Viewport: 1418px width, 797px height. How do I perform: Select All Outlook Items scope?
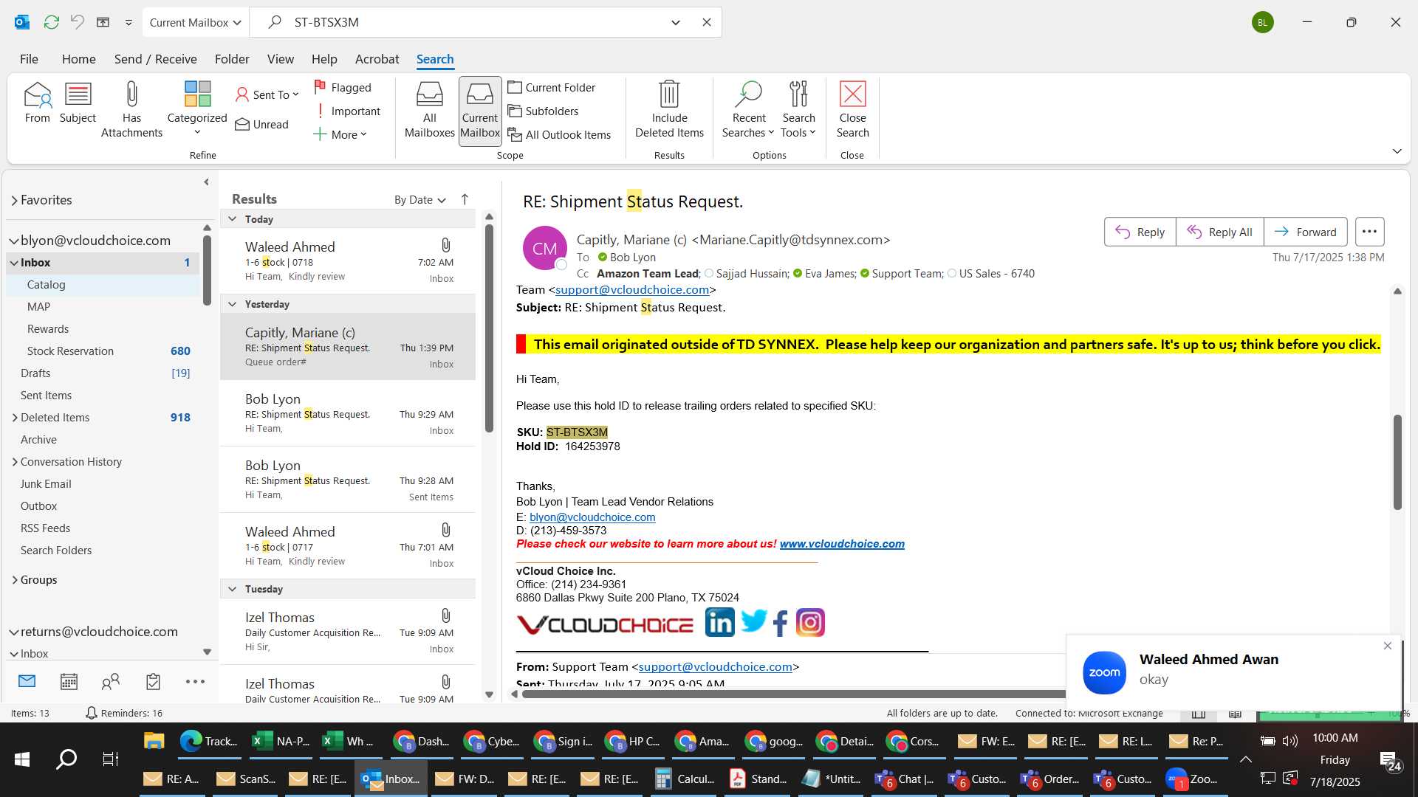559,134
